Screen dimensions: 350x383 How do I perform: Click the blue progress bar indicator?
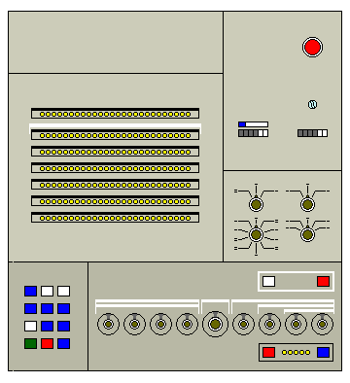253,124
